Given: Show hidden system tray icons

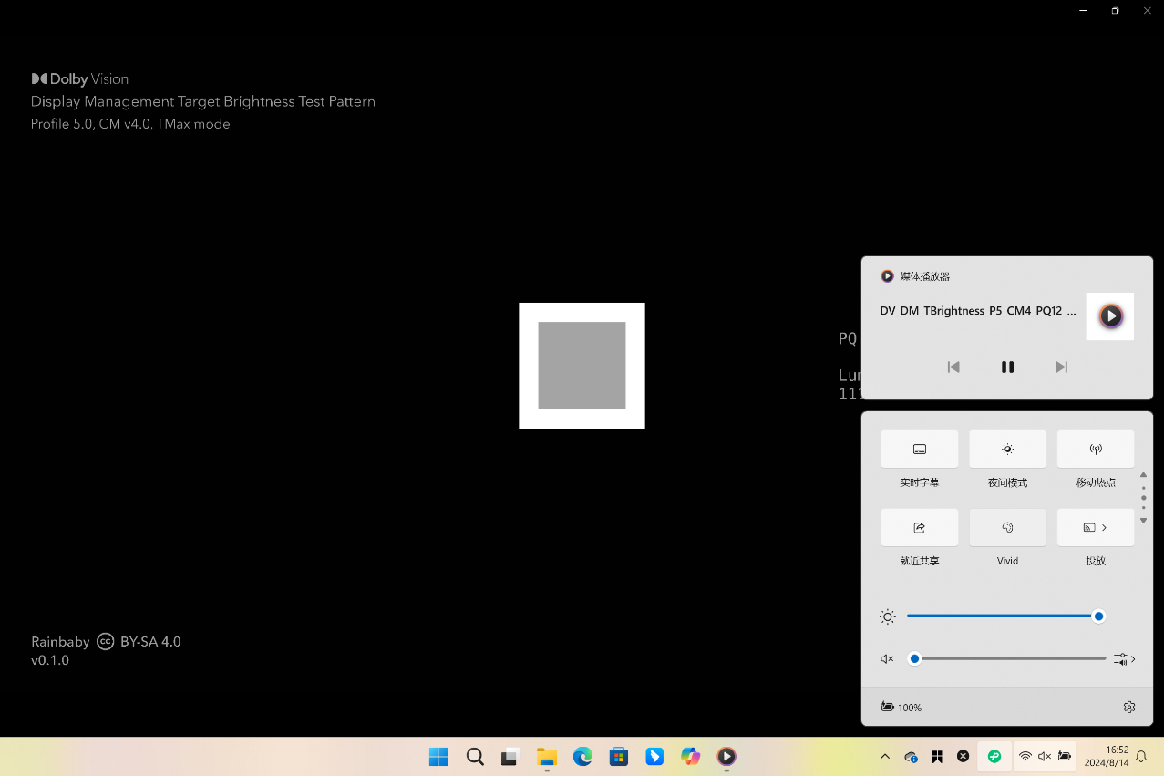Looking at the screenshot, I should coord(885,756).
